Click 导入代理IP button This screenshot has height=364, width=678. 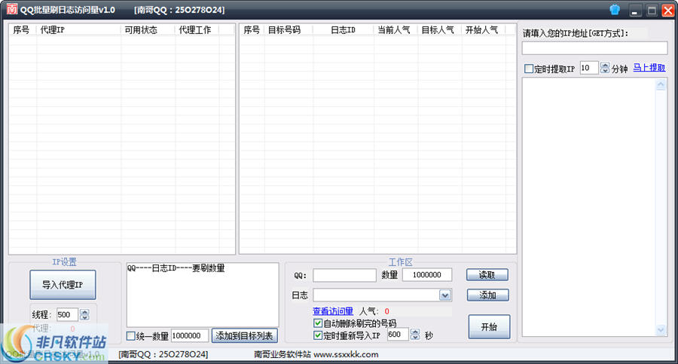tap(63, 285)
